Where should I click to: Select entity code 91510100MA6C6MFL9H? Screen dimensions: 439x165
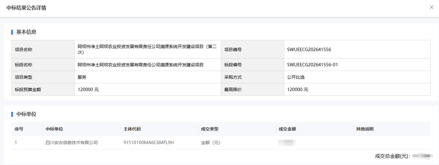[x=149, y=142]
